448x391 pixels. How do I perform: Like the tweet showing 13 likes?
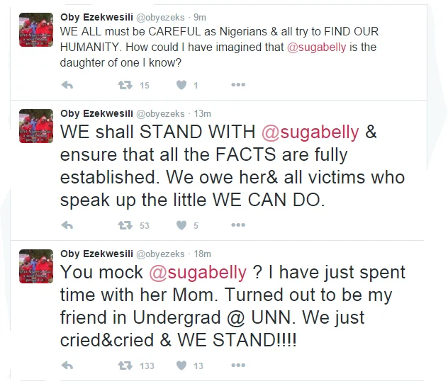tap(181, 365)
